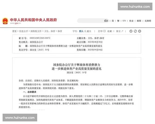This screenshot has height=124, width=155.
Task: Click issuing agency 国务院办公厅 value
Action: click(x=36, y=42)
